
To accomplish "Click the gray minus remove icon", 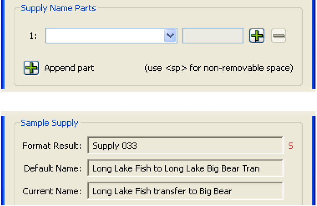I will [278, 36].
